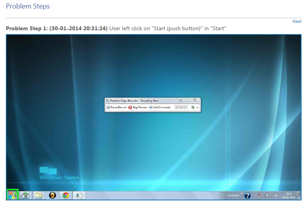The image size is (307, 207).
Task: Click the red Action Center flag icon
Action: 260,195
